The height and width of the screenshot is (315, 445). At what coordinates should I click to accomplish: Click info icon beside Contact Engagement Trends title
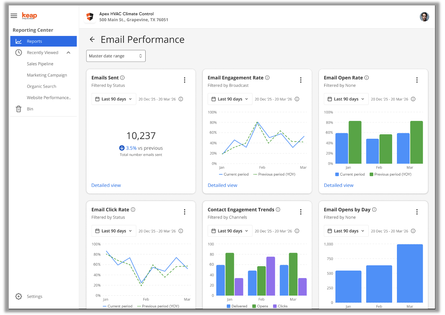(278, 209)
